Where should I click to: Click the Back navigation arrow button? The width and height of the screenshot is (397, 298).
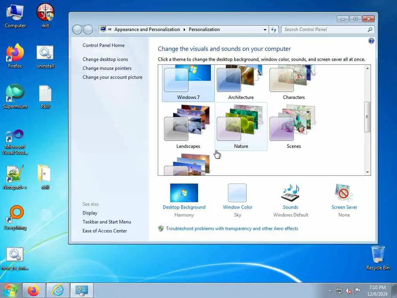tap(77, 29)
